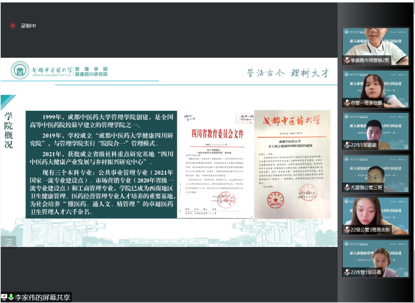This screenshot has height=303, width=415.
Task: Click muted mic icon of 市营一班李佳露
Action: pyautogui.click(x=347, y=103)
